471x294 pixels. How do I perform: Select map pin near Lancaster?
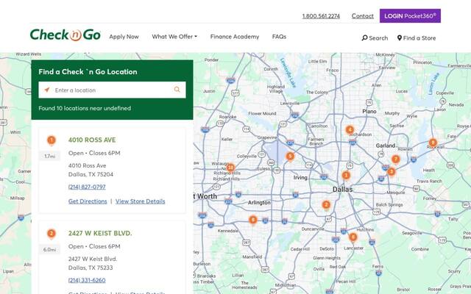coord(353,237)
